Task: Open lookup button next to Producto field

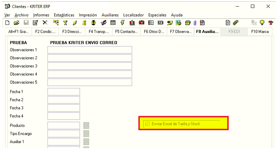Action: [86, 126]
